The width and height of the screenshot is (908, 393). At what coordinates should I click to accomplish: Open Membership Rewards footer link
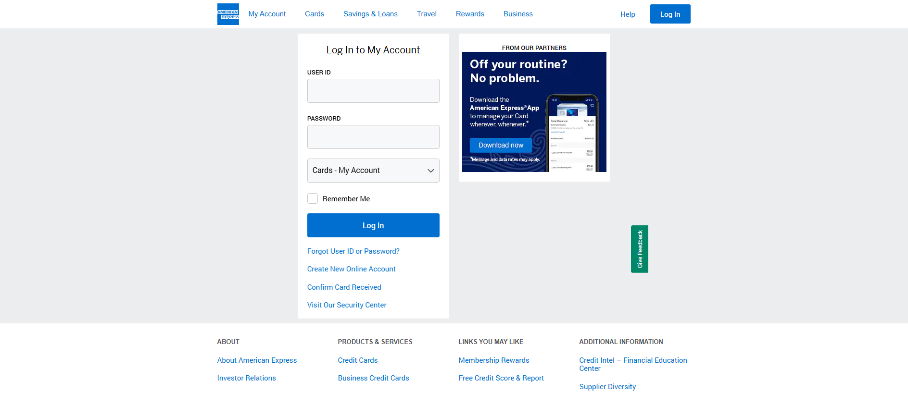pos(494,360)
